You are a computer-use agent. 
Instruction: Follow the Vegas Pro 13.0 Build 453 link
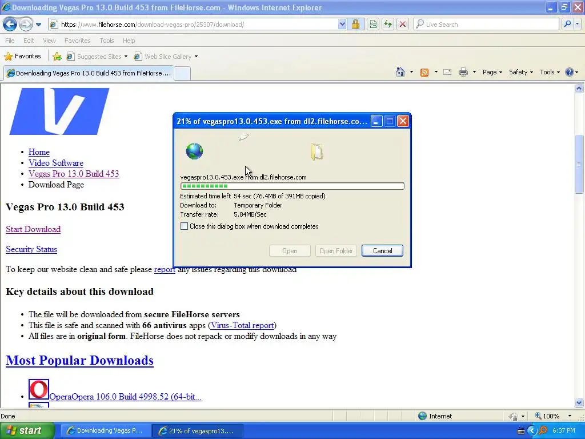click(x=74, y=174)
